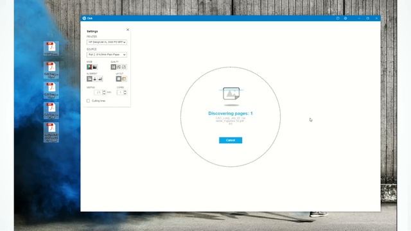Select topmost PDF file on desktop
The width and height of the screenshot is (411, 231).
tap(51, 49)
